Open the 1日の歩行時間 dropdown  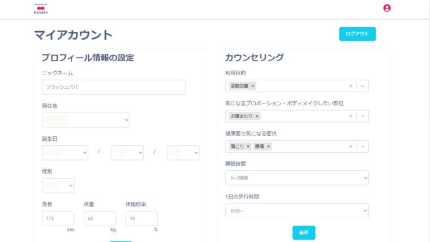point(296,211)
